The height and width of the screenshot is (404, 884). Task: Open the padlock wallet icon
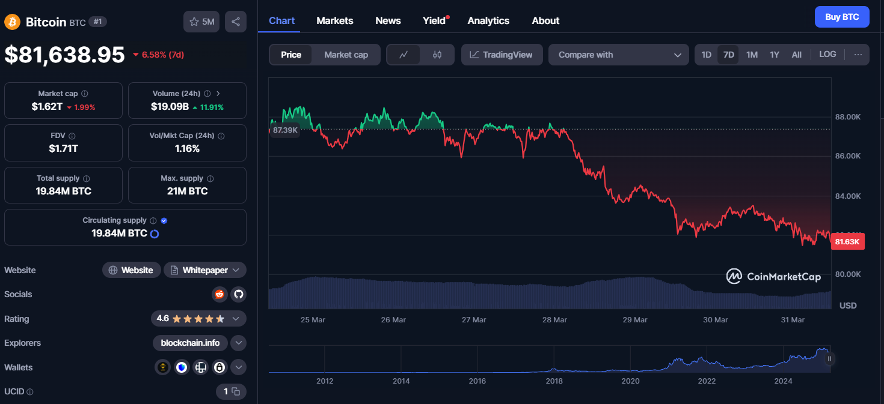click(219, 367)
